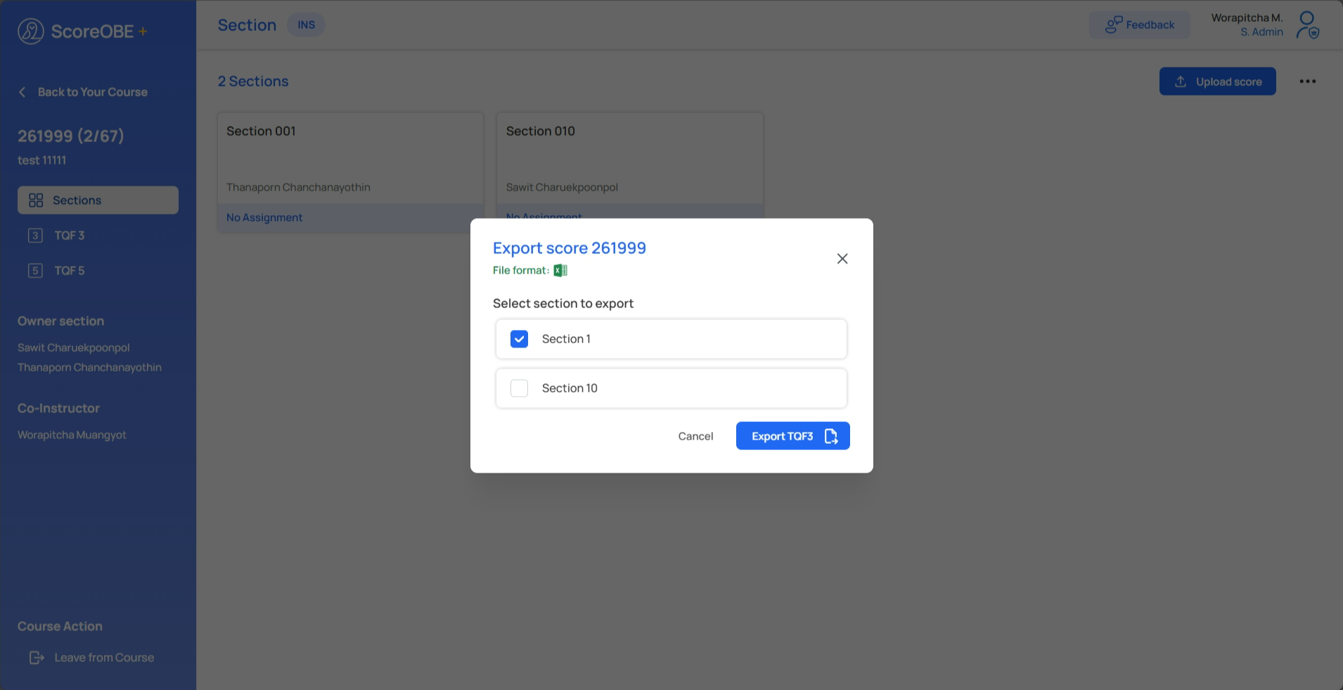Viewport: 1343px width, 690px height.
Task: Click the Back to Your Course arrow
Action: coord(23,92)
